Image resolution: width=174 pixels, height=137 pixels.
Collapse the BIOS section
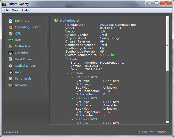pyautogui.click(x=67, y=59)
